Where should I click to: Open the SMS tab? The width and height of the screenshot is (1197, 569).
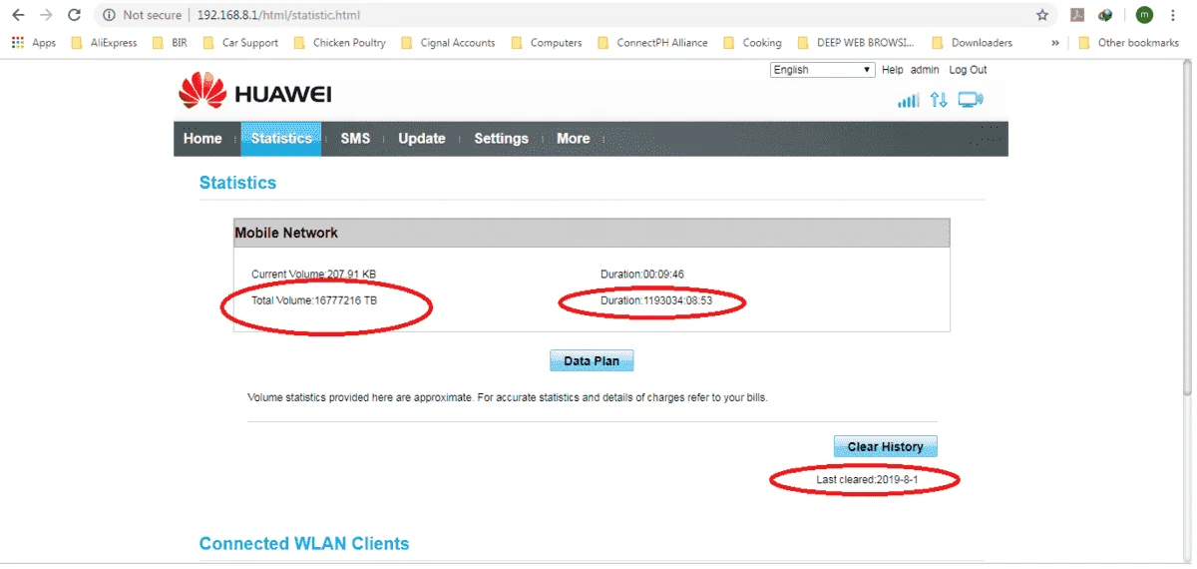355,139
